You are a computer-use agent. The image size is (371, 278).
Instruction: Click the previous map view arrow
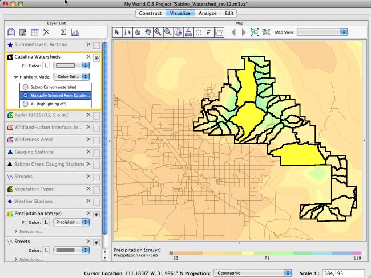233,32
